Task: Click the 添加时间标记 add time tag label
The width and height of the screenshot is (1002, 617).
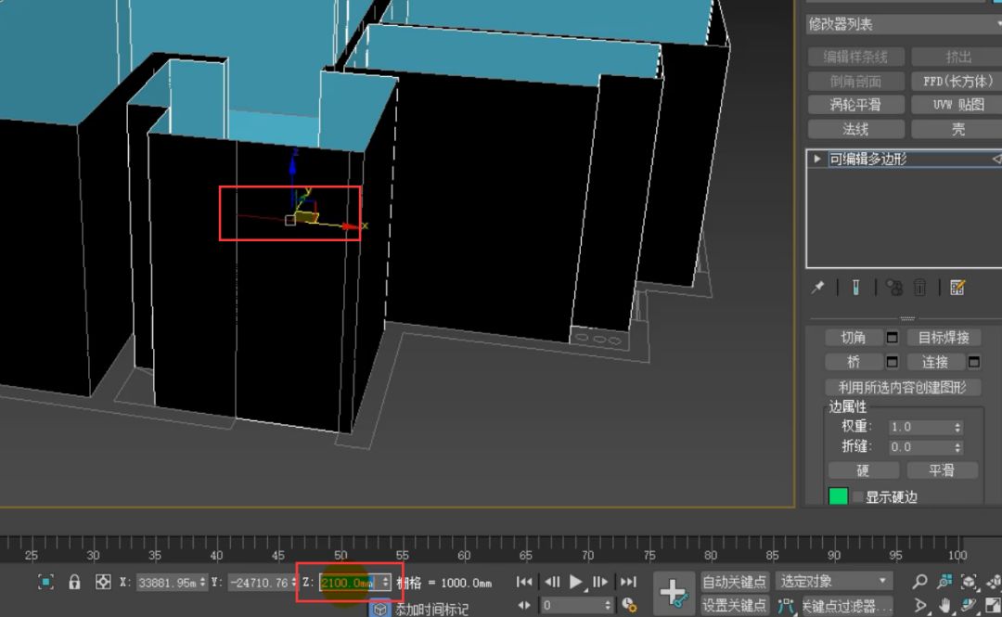Action: coord(432,610)
